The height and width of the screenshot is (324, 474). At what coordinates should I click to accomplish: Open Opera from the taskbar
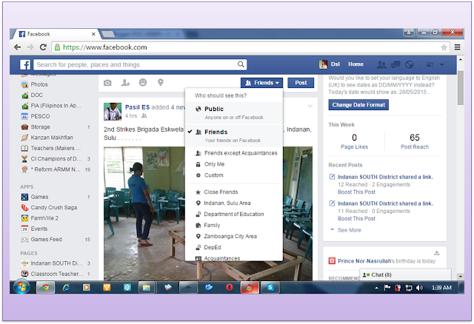[229, 288]
